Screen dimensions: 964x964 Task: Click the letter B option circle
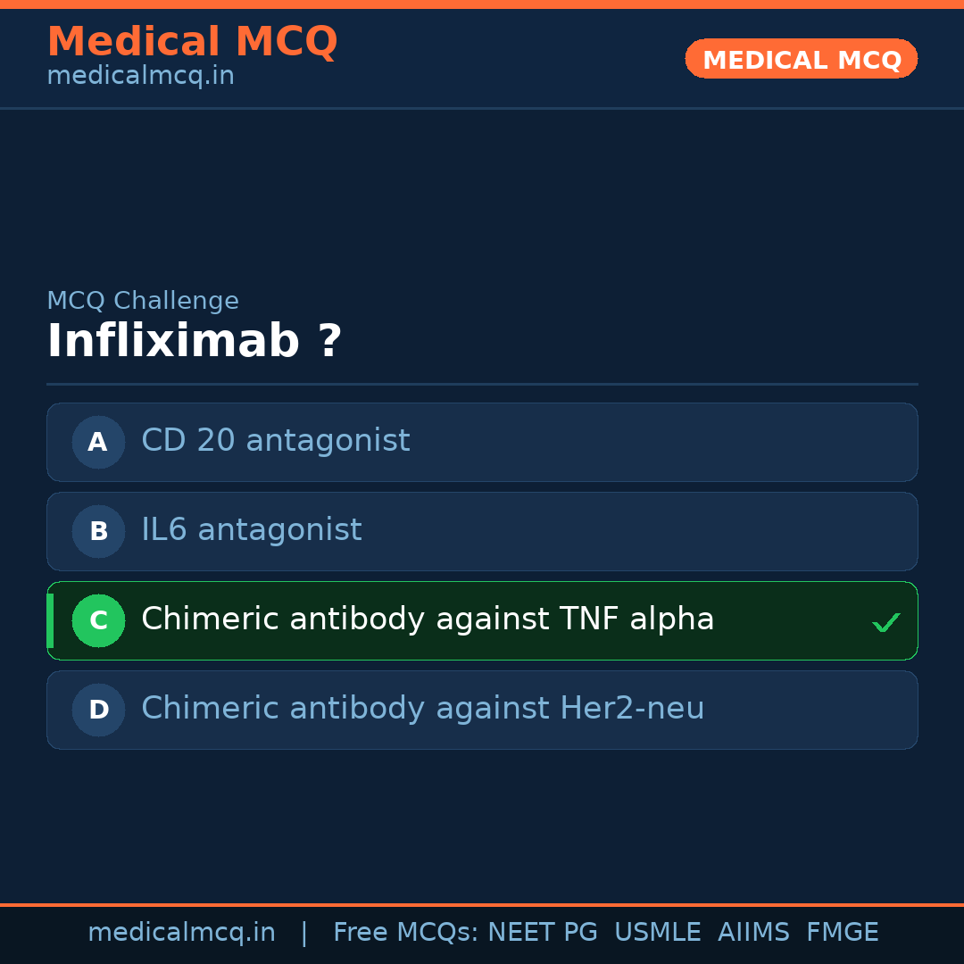pos(98,531)
